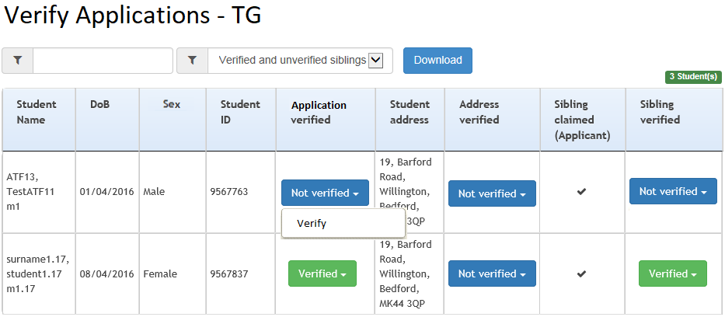Click the DoB column header
The height and width of the screenshot is (317, 725).
click(x=100, y=104)
